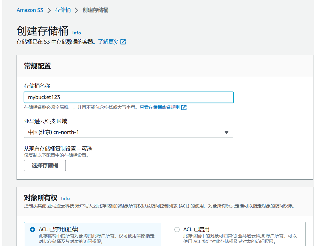The image size is (314, 246).
Task: Select ACL 已禁用(推荐) radio button
Action: [x=32, y=229]
